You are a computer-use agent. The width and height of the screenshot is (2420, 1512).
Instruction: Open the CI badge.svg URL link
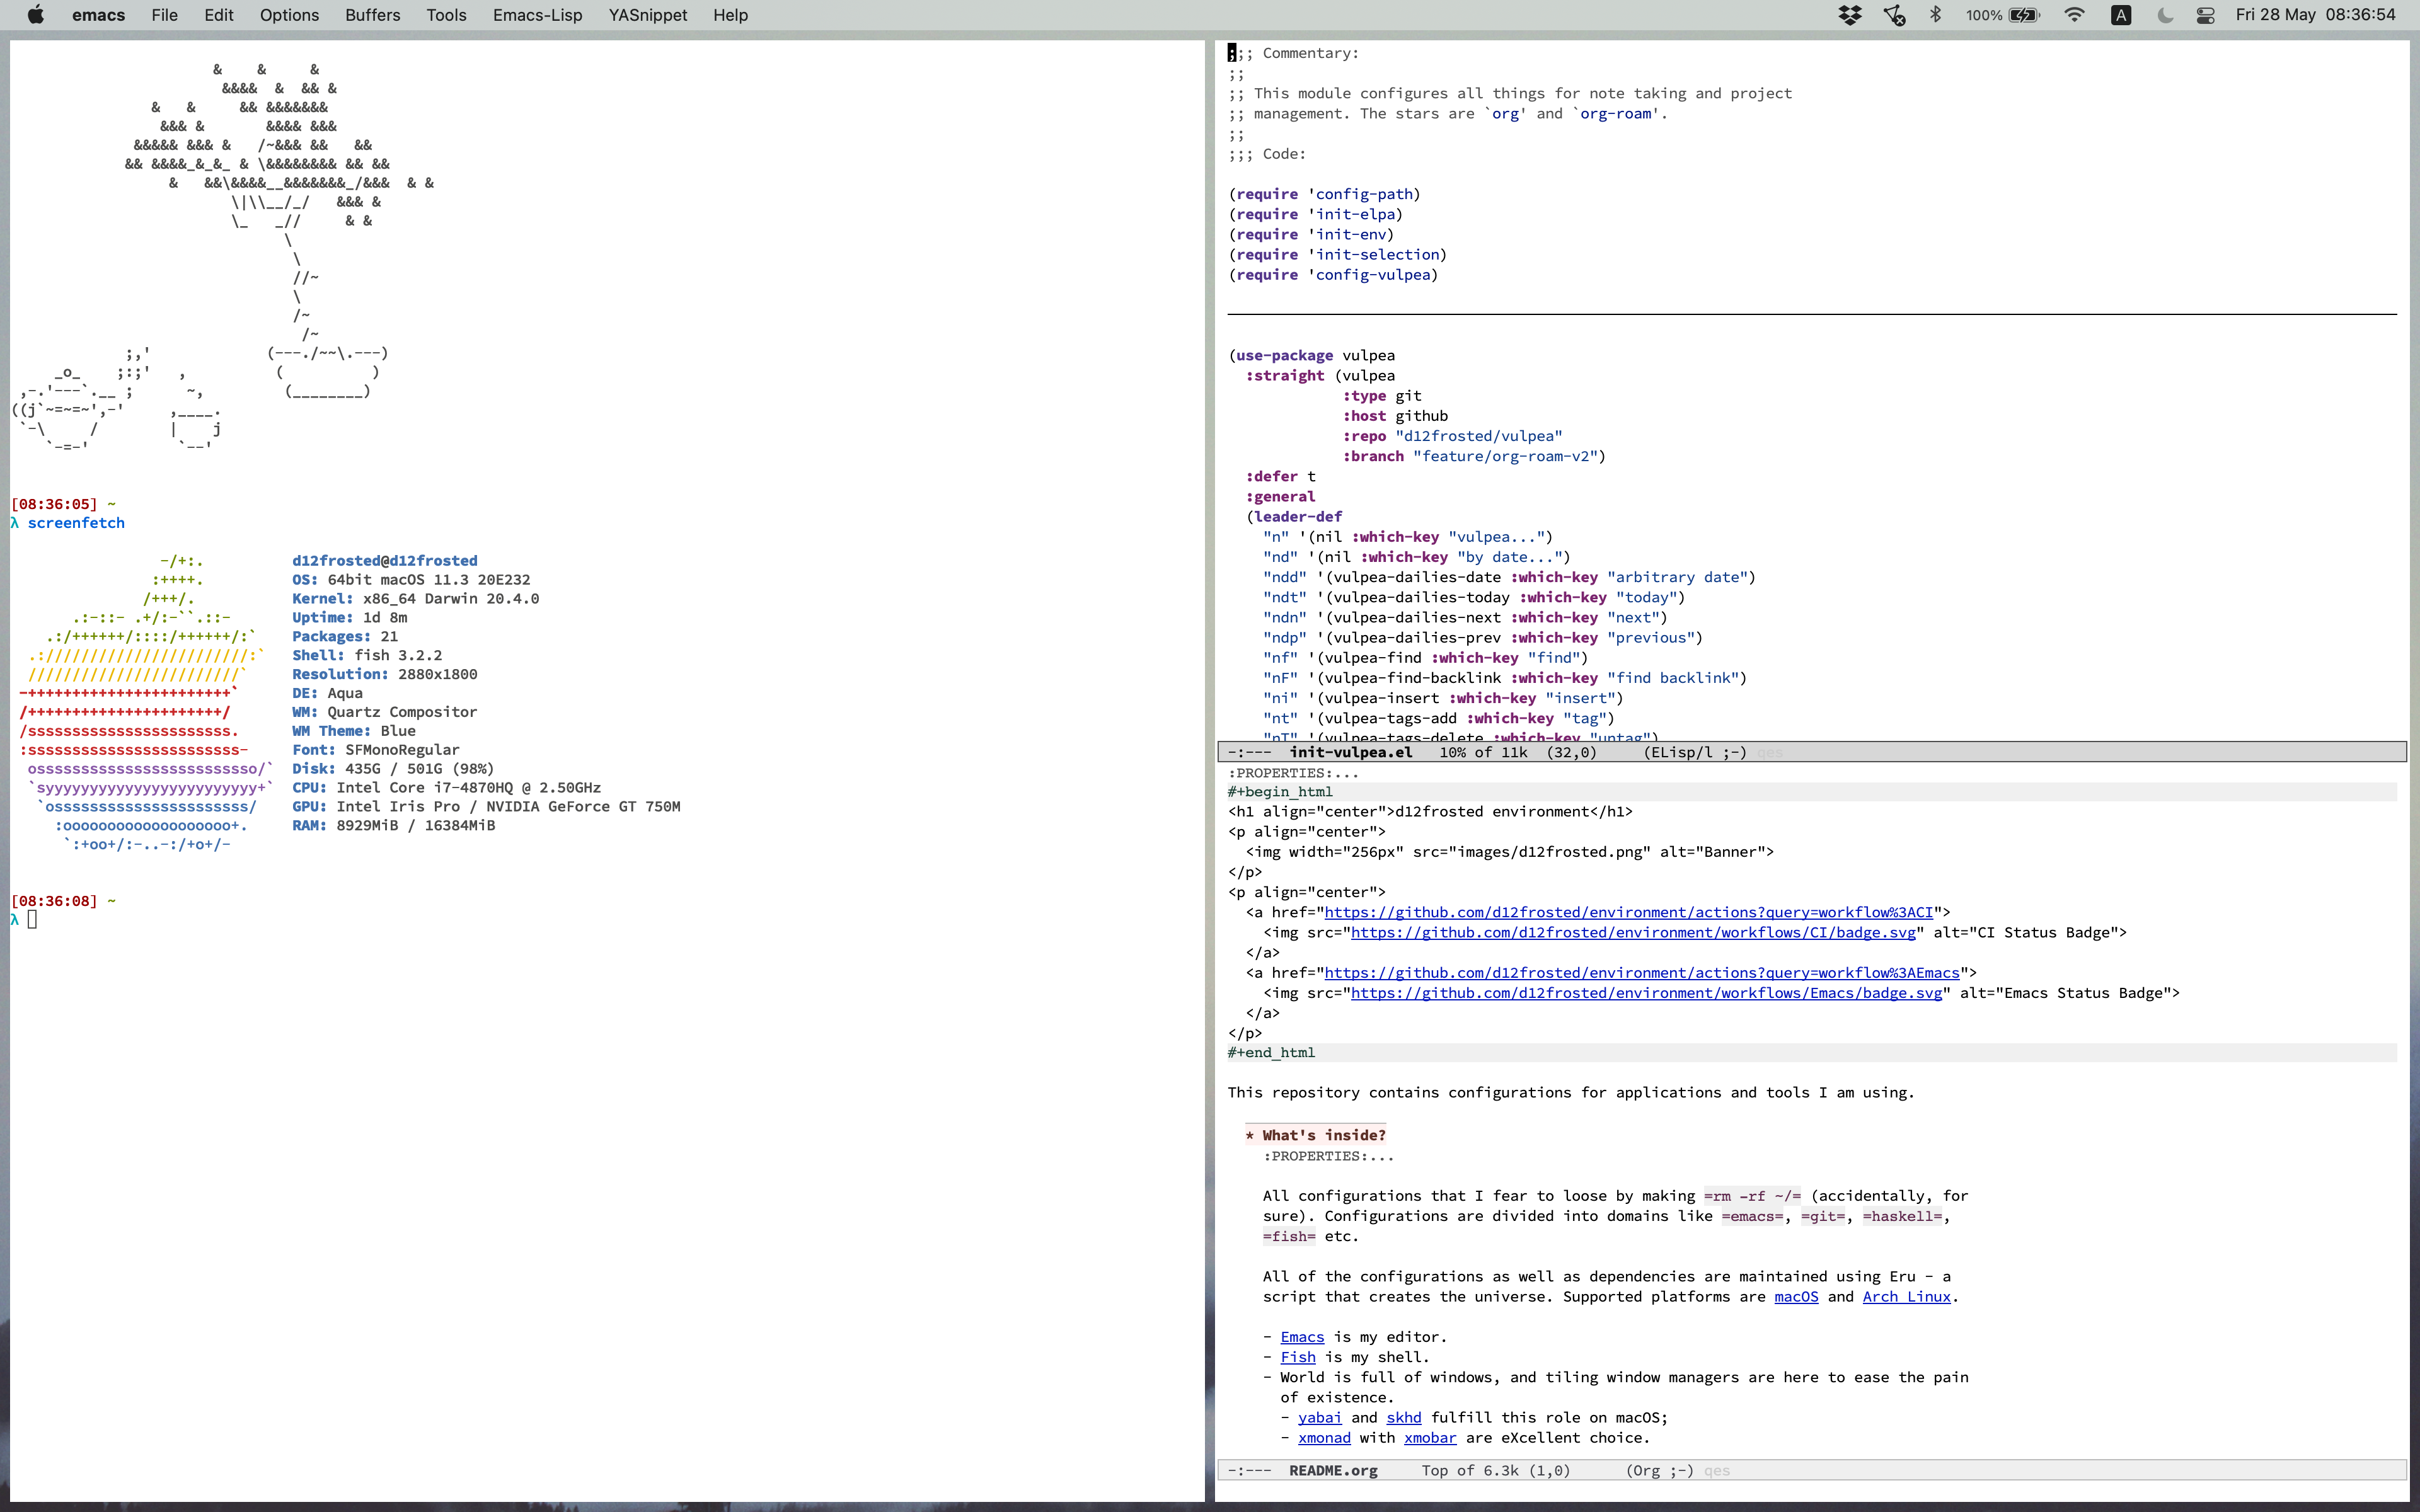click(x=1632, y=933)
